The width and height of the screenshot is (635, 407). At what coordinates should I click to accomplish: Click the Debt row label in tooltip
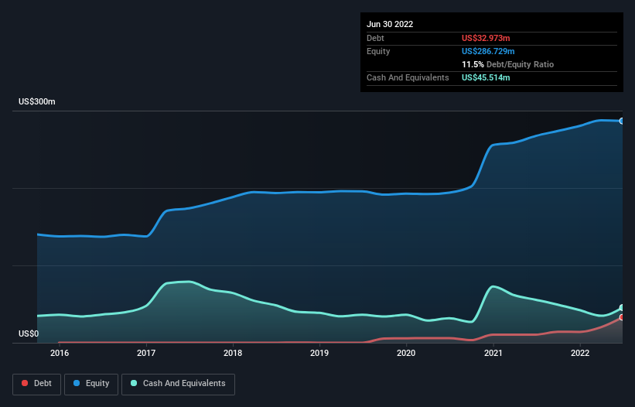click(375, 38)
